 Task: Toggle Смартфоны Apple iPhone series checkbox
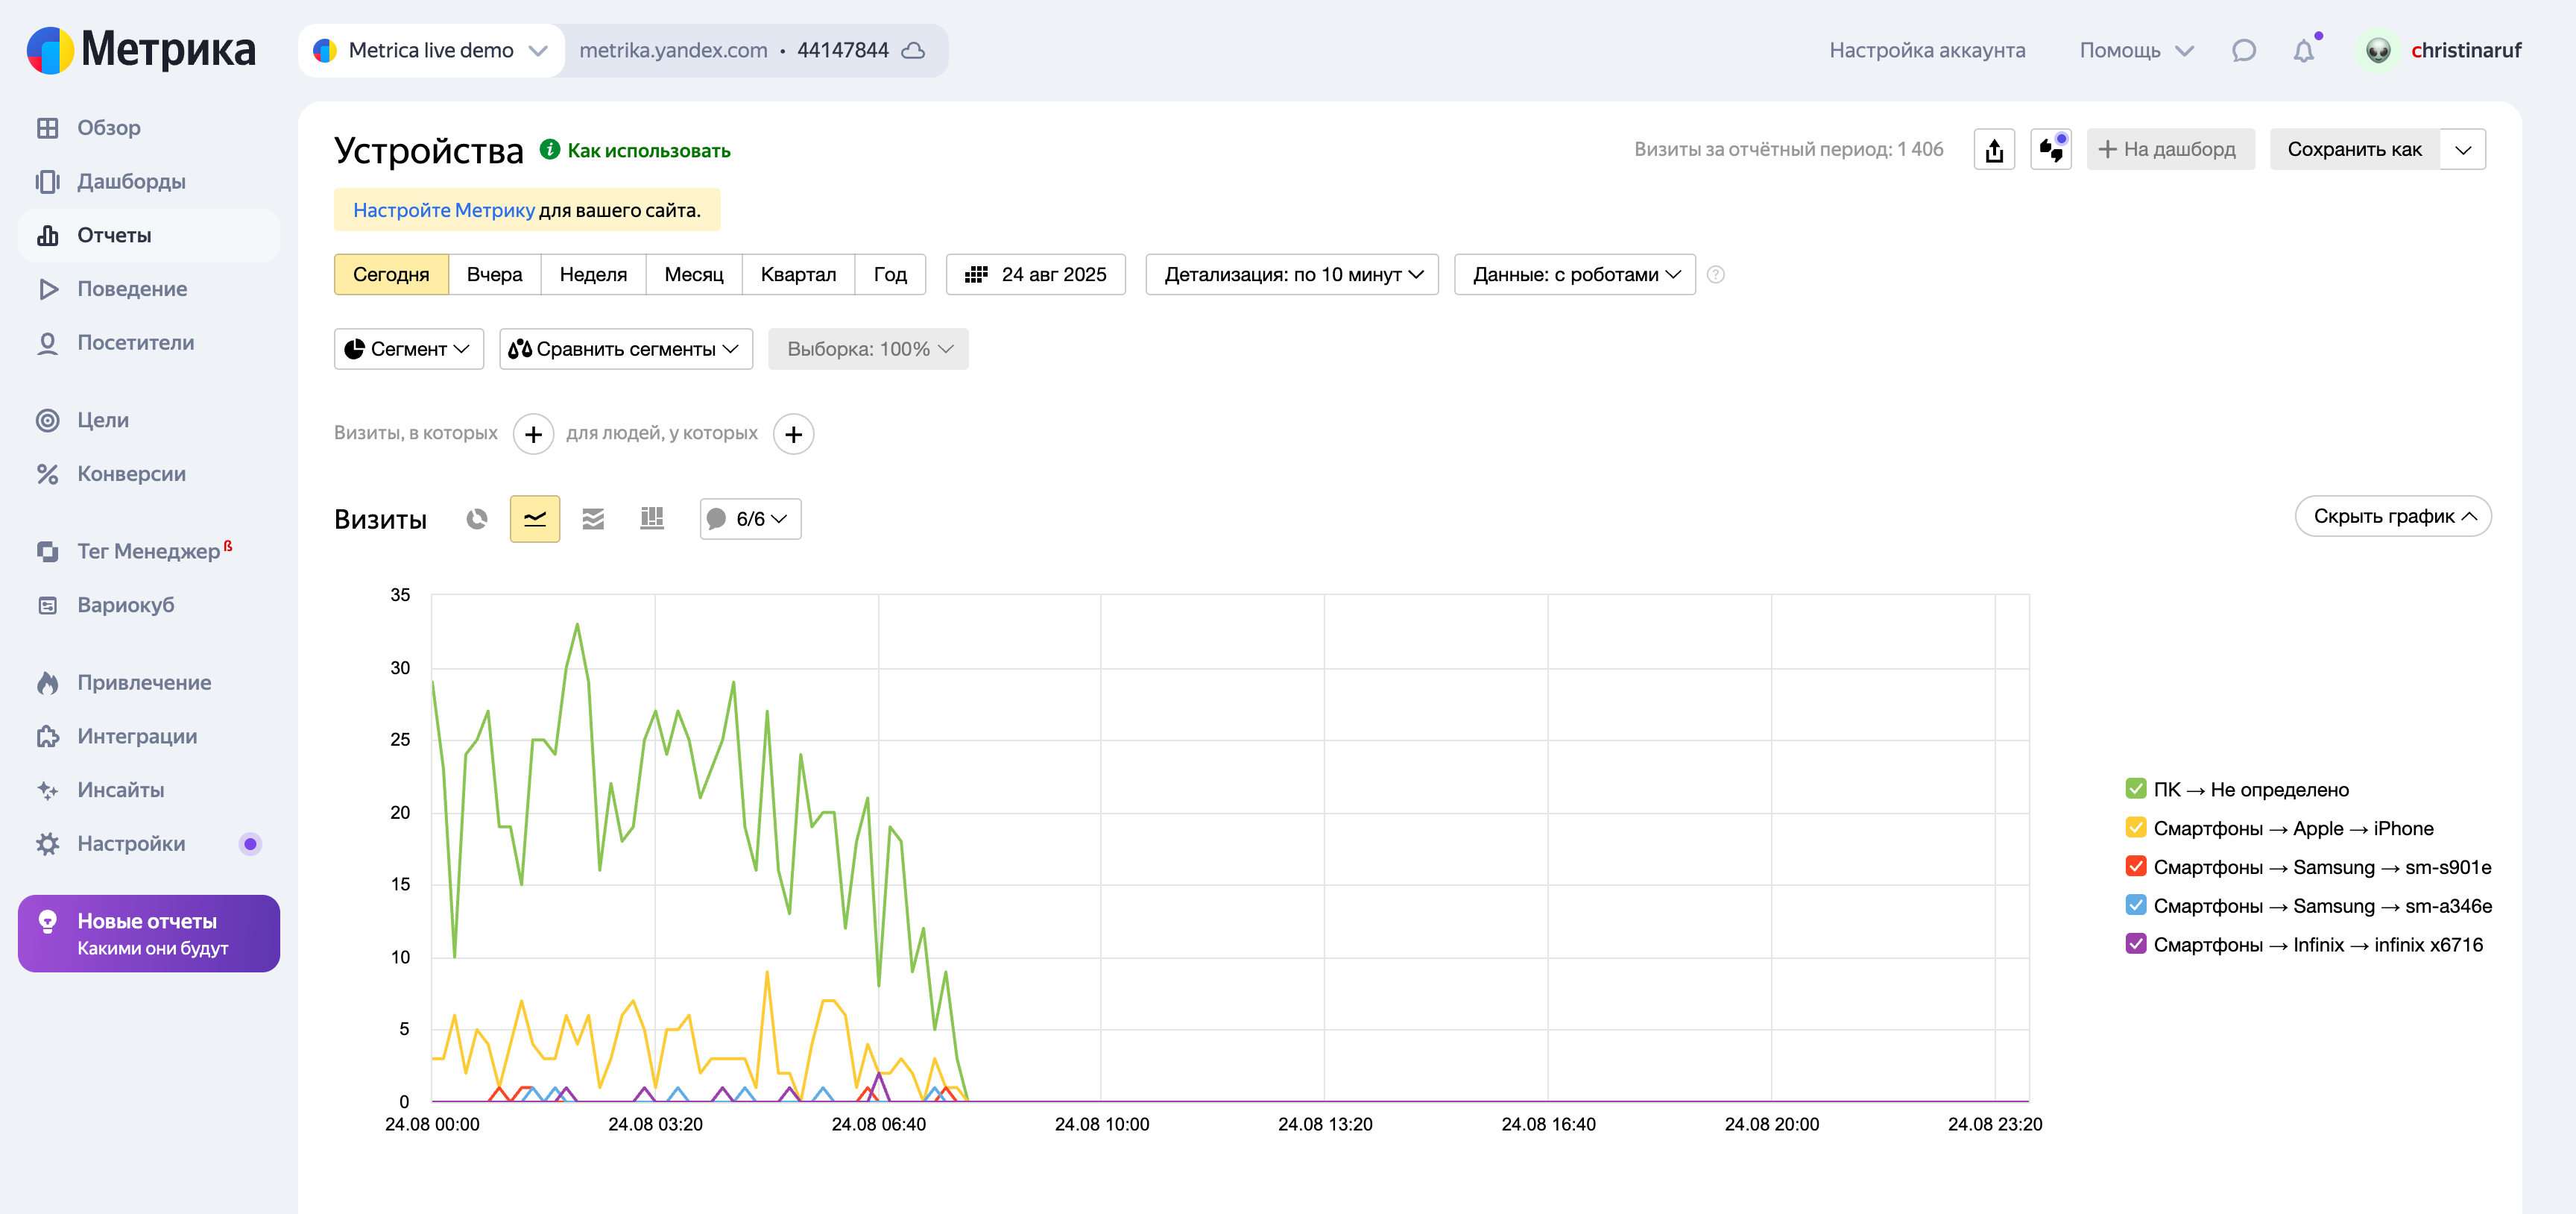pyautogui.click(x=2136, y=828)
